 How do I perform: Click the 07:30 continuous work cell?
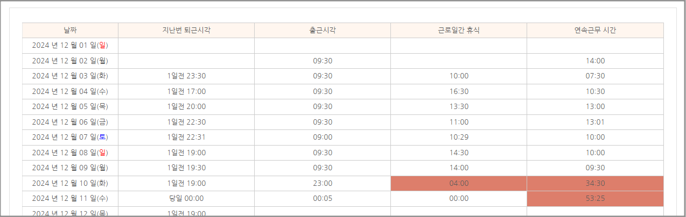[x=595, y=76]
